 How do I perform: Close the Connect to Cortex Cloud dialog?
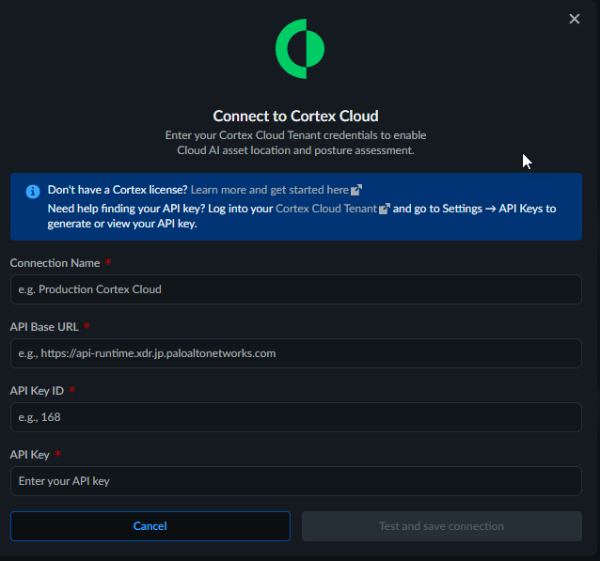pyautogui.click(x=574, y=19)
